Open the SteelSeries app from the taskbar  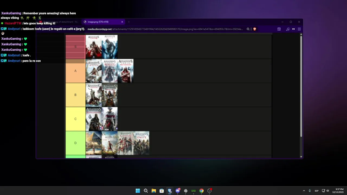186,191
